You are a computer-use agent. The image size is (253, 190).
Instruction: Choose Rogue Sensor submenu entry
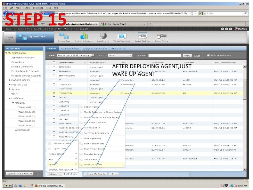63,154
